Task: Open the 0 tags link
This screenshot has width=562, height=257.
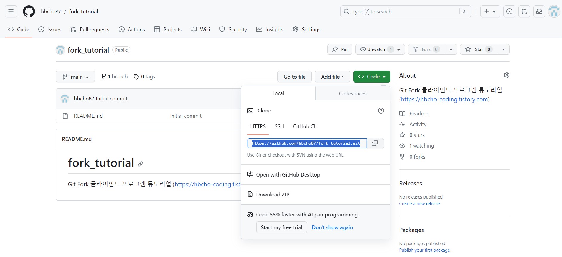Action: point(145,77)
